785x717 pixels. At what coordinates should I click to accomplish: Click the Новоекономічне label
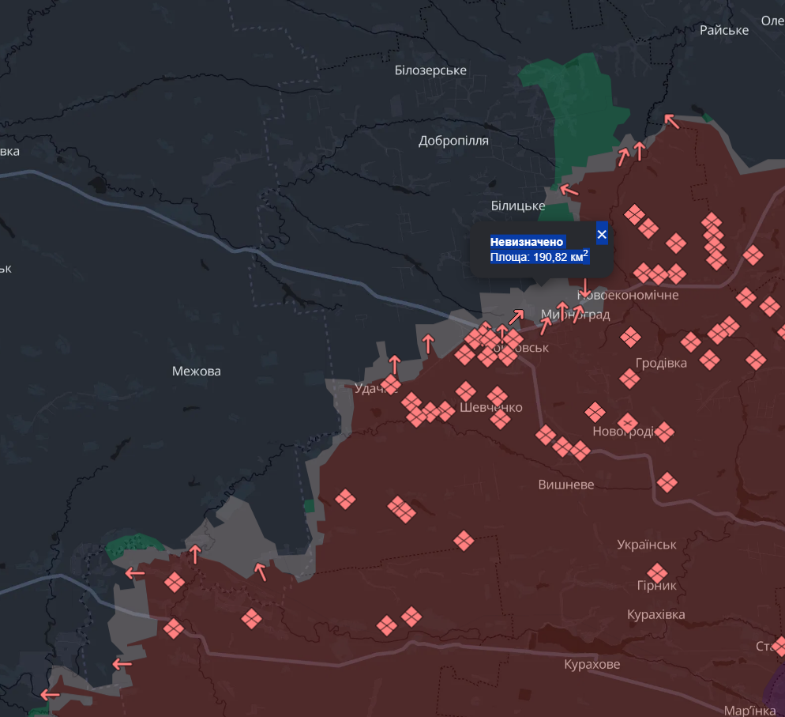click(628, 295)
